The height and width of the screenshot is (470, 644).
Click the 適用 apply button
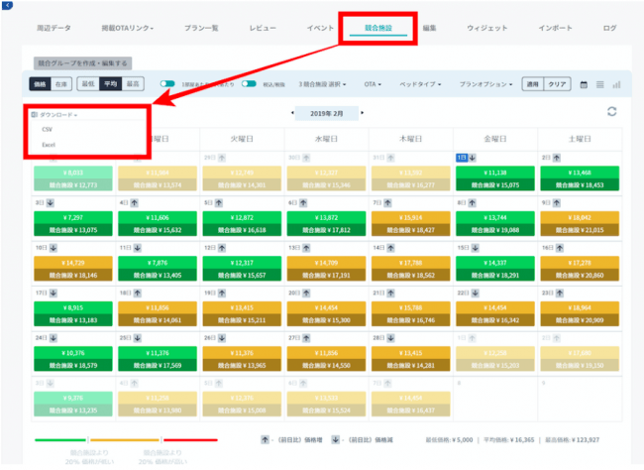(x=533, y=84)
